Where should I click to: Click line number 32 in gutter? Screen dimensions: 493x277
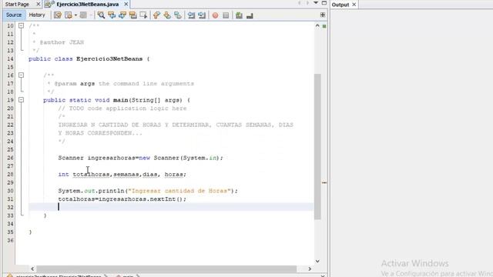[x=10, y=207]
